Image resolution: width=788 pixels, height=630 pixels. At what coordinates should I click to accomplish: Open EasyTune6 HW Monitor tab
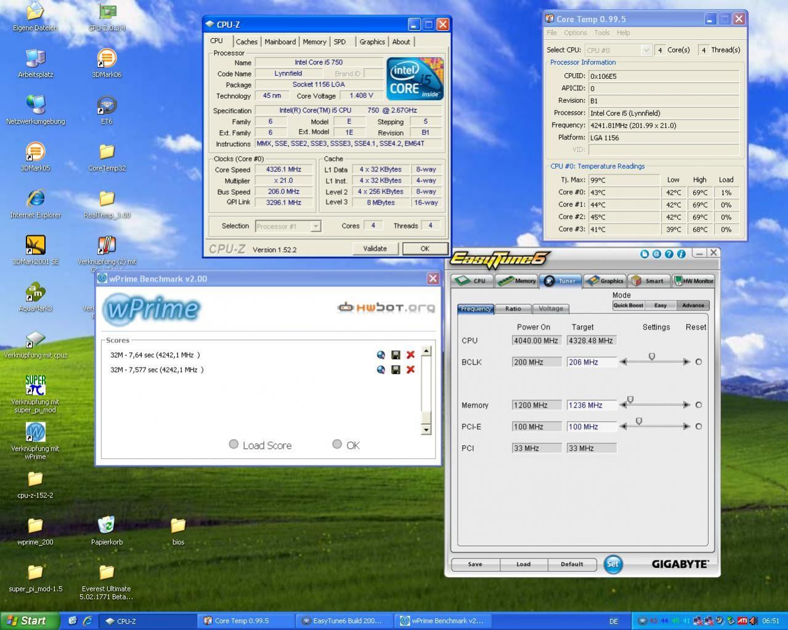(694, 281)
